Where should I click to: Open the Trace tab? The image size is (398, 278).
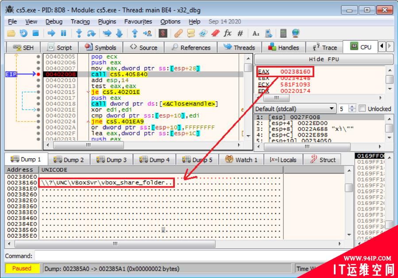[325, 47]
